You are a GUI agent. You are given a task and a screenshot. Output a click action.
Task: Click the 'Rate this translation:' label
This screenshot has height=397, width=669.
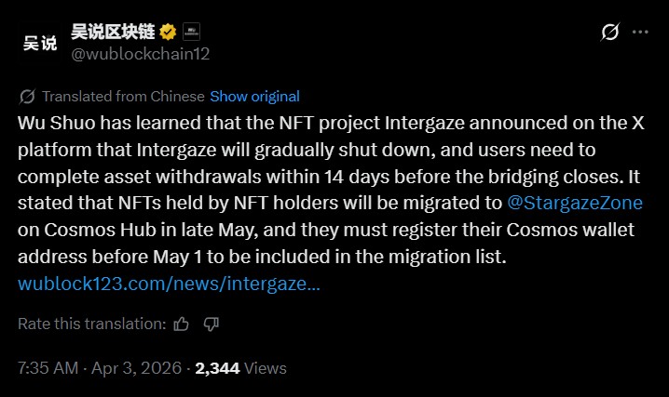[92, 324]
